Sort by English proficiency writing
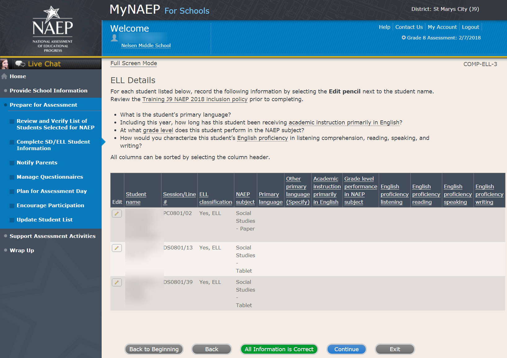 (x=489, y=194)
